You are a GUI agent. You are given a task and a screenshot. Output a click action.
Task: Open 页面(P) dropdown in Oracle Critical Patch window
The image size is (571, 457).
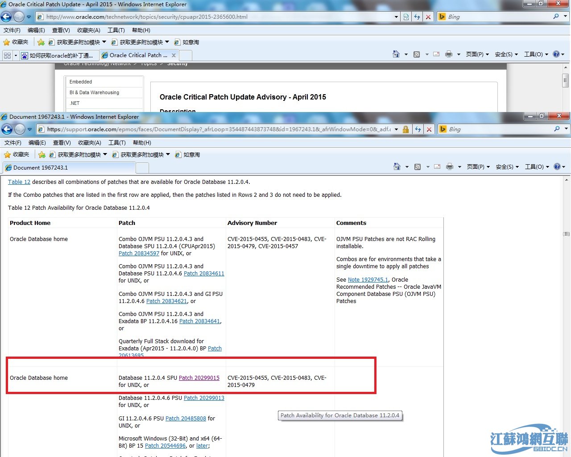477,54
